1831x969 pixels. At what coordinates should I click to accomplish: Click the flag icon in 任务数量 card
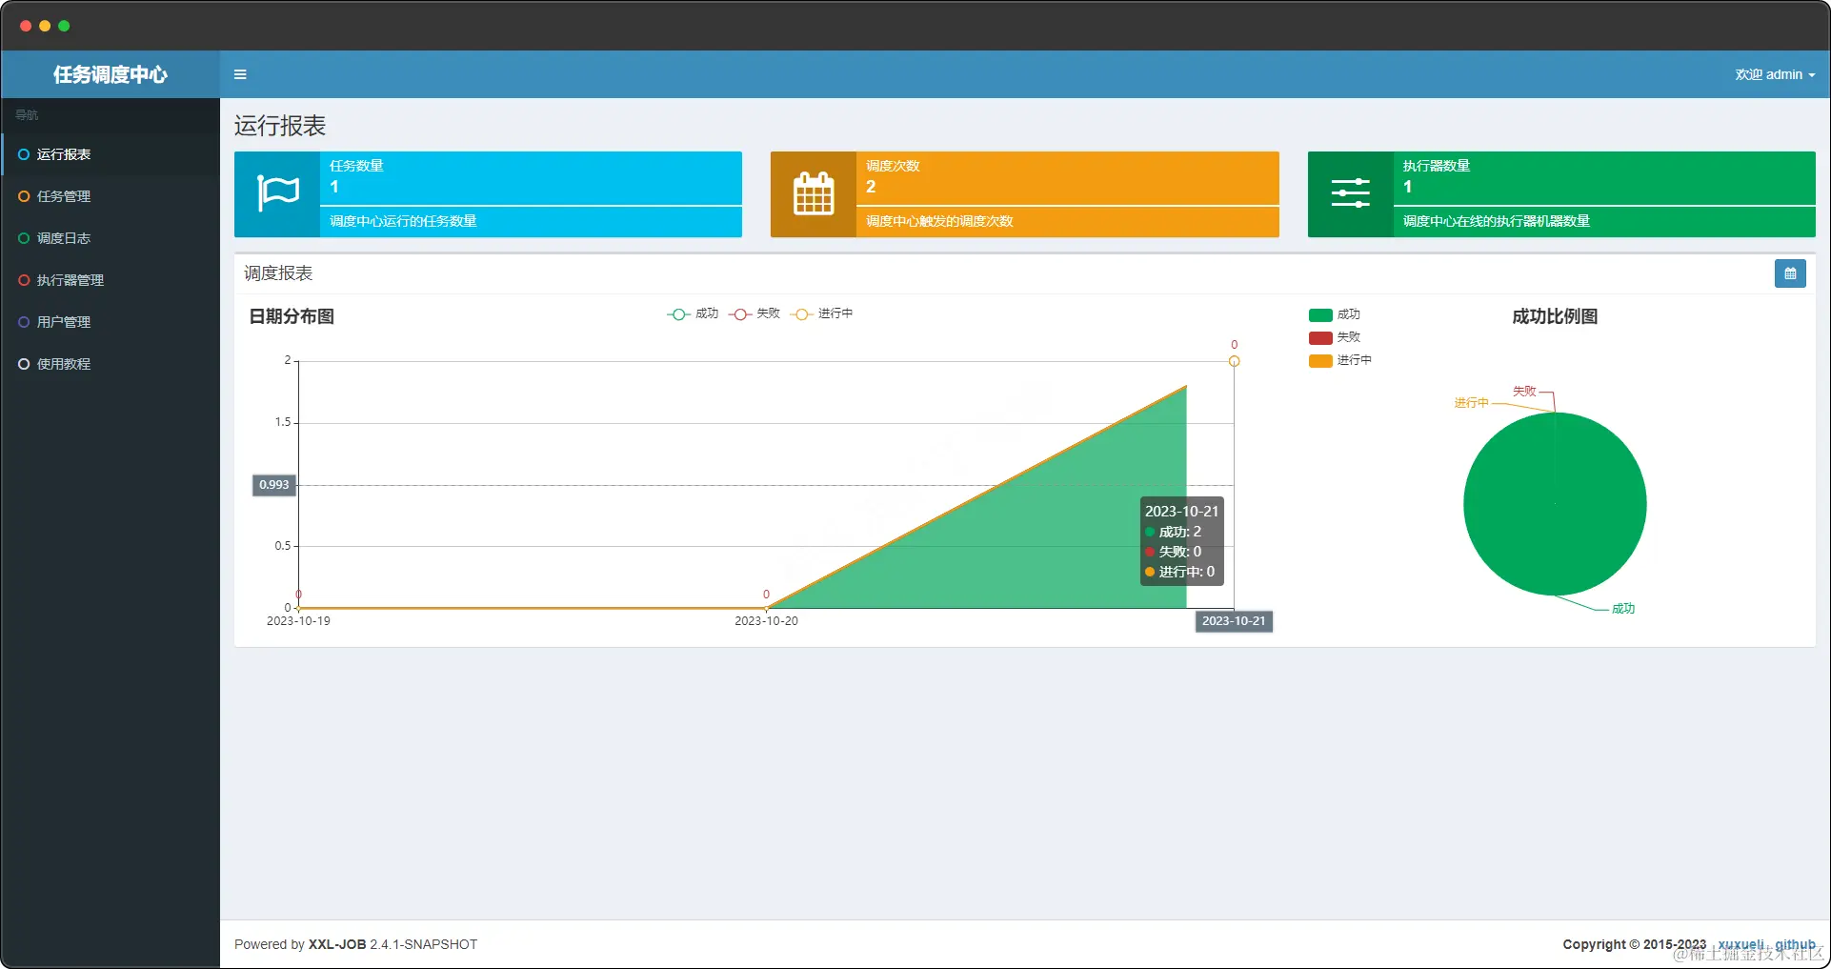(278, 194)
